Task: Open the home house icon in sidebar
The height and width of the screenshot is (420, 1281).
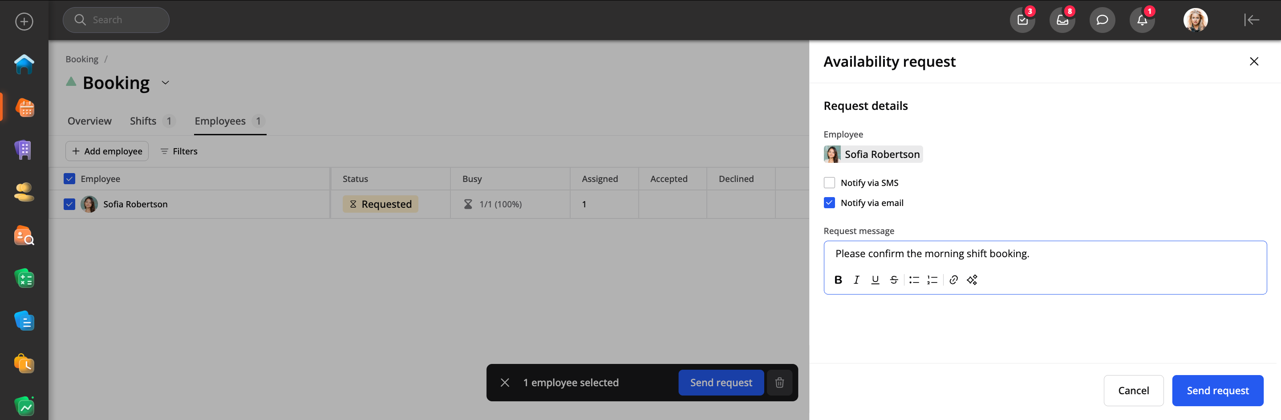Action: pyautogui.click(x=24, y=64)
